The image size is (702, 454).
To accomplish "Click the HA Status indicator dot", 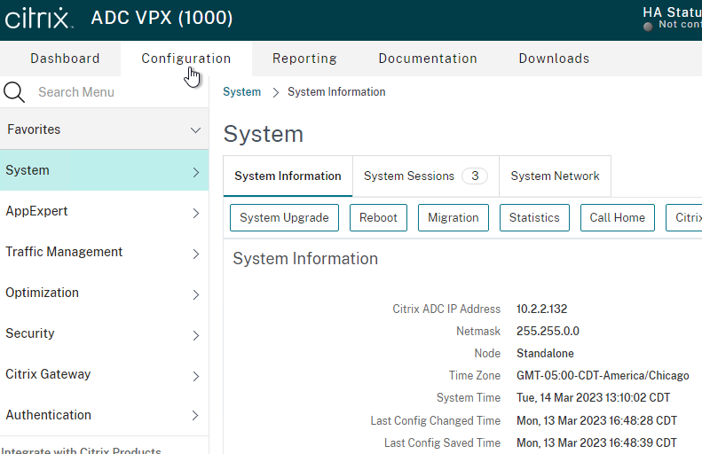I will click(x=647, y=27).
